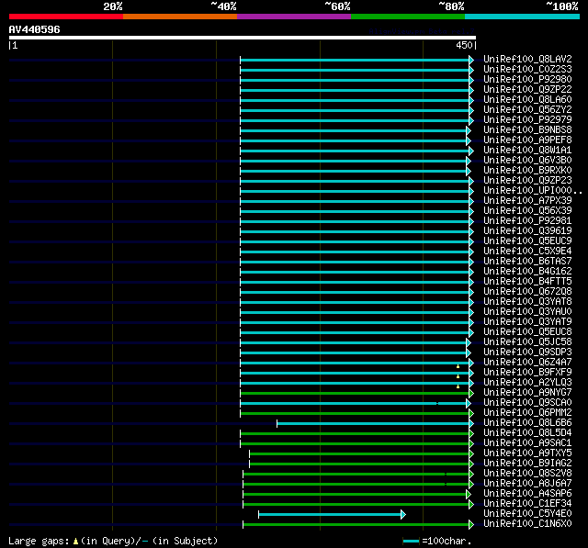Open the UniRef100_Q8W1A1 hit label
588x548 pixels.
527,151
